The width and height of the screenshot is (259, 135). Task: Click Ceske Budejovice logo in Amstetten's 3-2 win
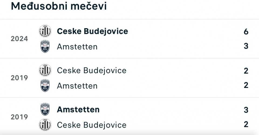pos(45,125)
